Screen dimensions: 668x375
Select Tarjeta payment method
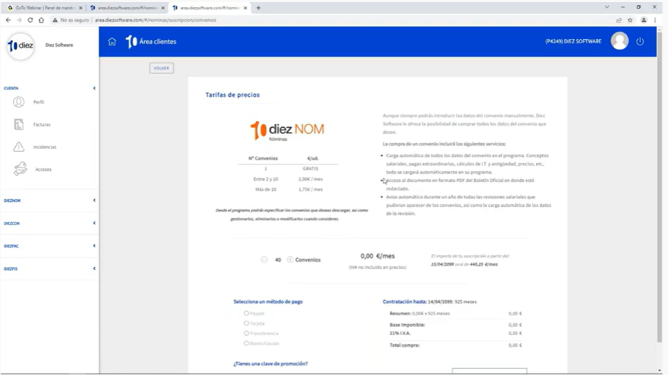[x=246, y=323]
